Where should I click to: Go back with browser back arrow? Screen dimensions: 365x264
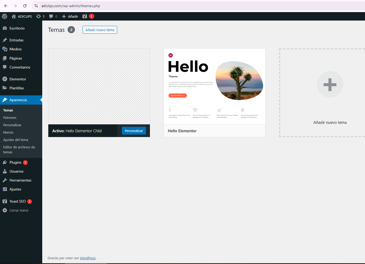click(x=6, y=6)
